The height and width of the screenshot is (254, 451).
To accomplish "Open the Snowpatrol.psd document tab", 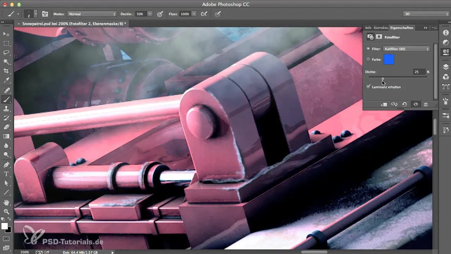I will [x=74, y=24].
